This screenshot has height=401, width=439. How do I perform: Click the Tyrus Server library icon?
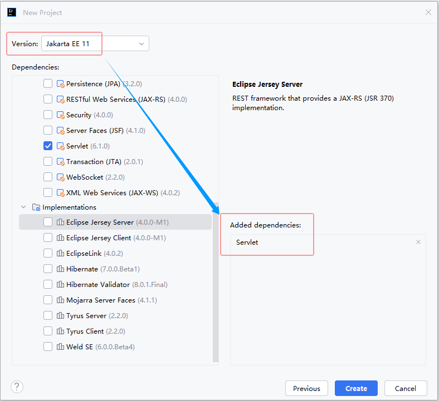tap(60, 316)
